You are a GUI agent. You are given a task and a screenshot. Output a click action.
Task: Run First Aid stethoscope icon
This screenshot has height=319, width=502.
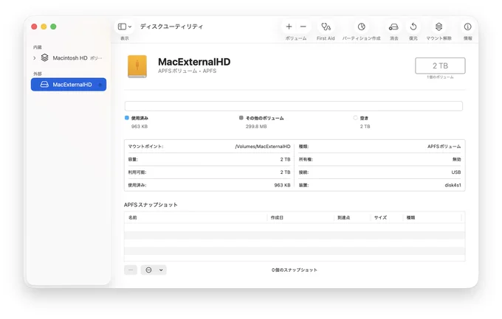point(326,27)
